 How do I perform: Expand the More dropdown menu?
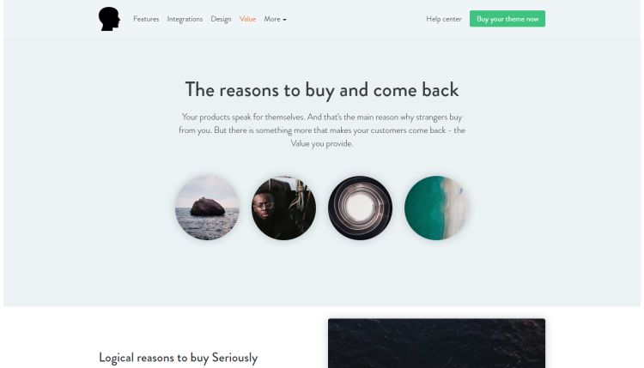[x=275, y=19]
